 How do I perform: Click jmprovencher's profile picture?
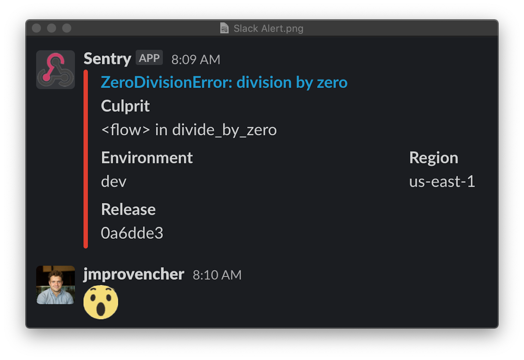coord(55,285)
